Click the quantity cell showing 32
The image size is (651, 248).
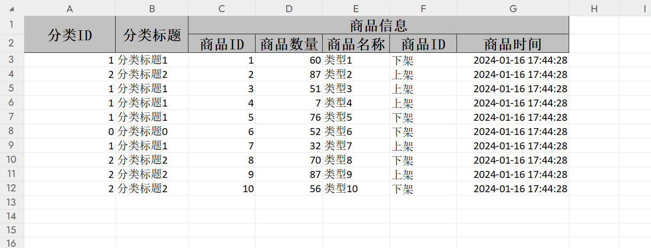pos(289,145)
